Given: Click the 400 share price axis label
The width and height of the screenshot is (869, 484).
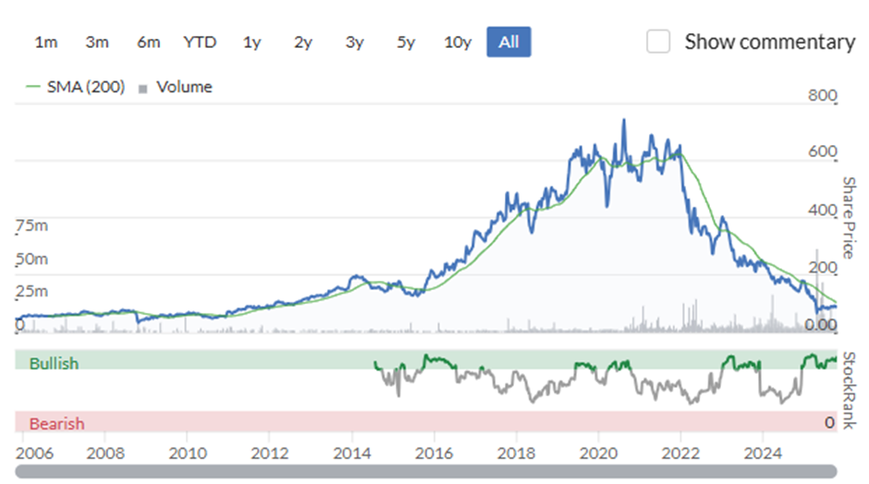Looking at the screenshot, I should click(x=823, y=210).
